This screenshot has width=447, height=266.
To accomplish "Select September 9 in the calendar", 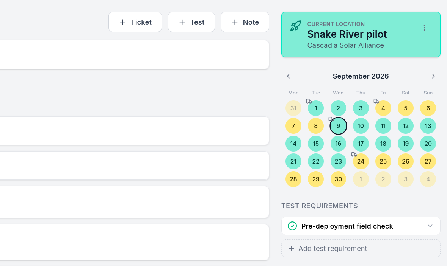I will (339, 126).
